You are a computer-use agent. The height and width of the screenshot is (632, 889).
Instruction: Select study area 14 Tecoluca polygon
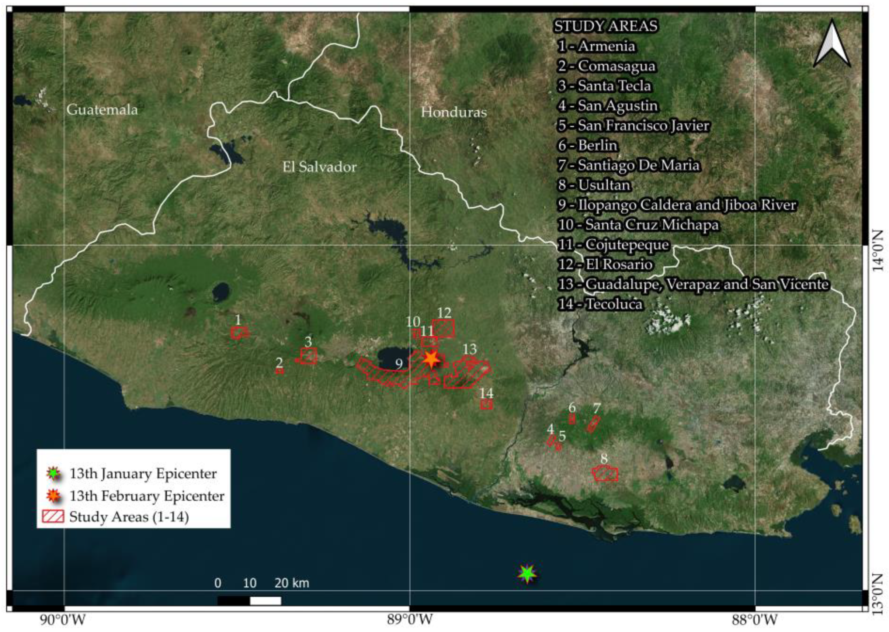point(486,404)
